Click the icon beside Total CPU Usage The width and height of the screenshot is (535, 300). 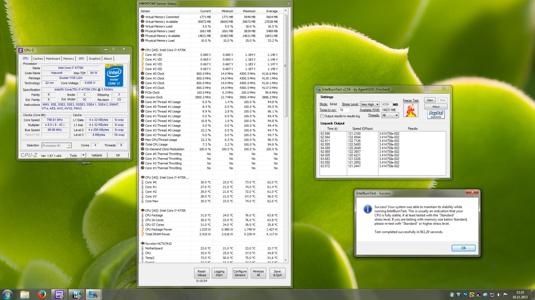pos(142,145)
